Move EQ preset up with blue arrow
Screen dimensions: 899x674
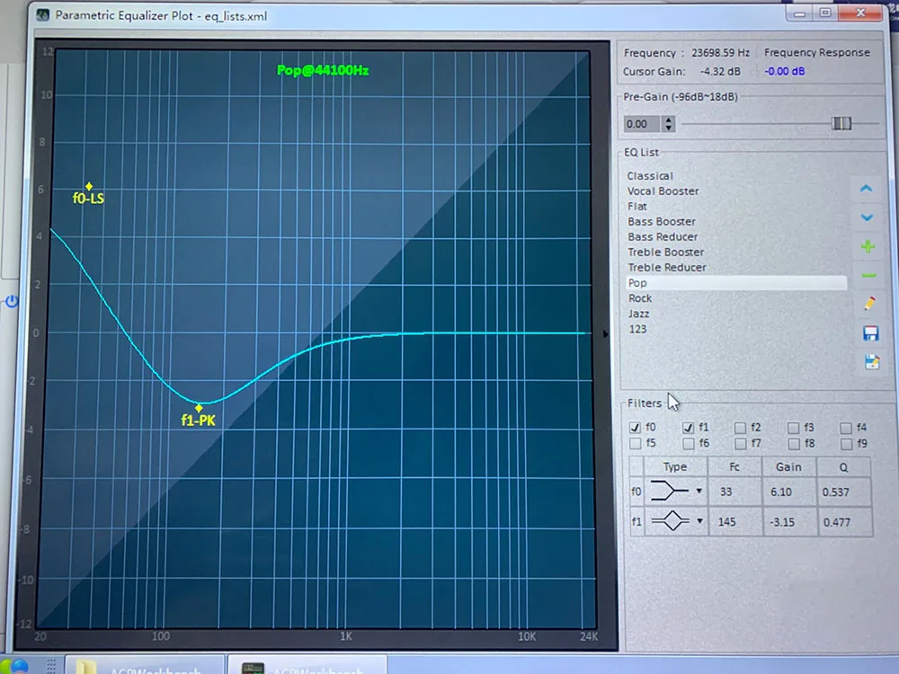tap(867, 189)
